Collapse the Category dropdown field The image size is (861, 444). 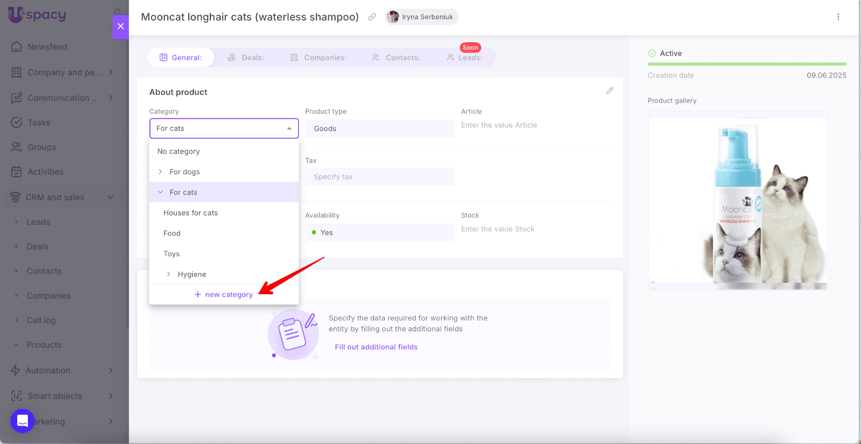[x=289, y=128]
